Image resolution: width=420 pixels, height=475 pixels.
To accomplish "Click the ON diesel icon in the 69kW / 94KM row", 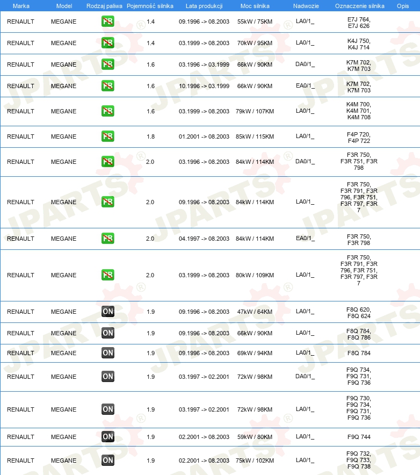I will (108, 353).
